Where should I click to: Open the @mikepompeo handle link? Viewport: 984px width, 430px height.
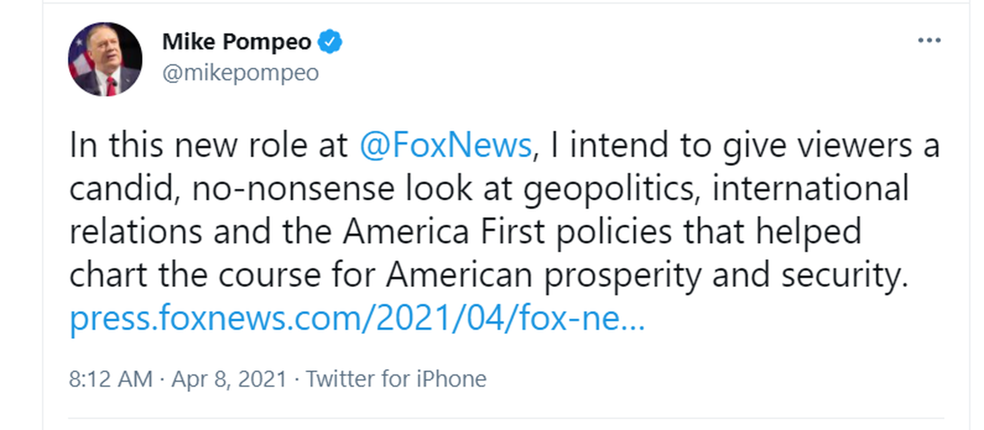click(241, 73)
